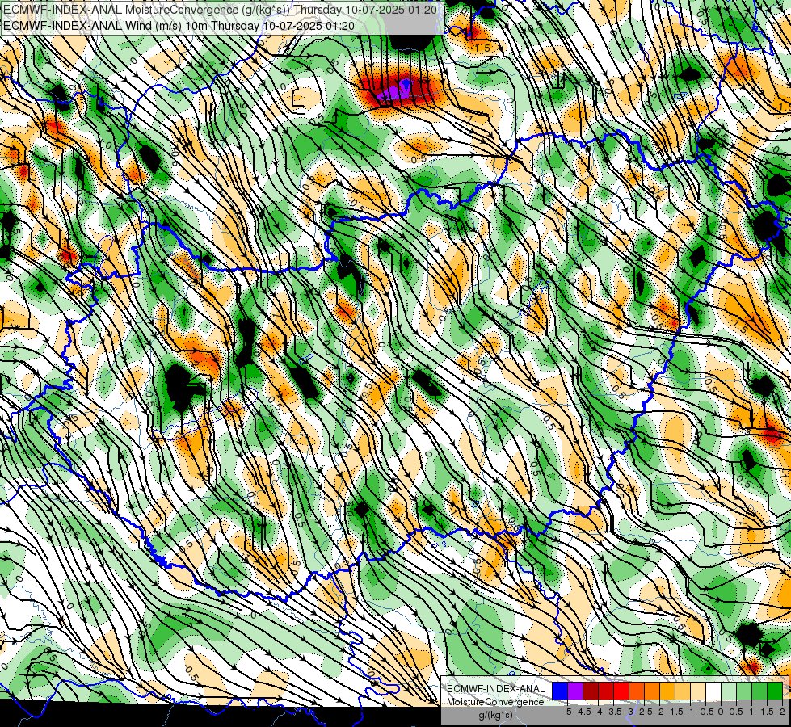Click the '-2.5' legend scale value
This screenshot has height=727, width=791.
click(x=646, y=712)
